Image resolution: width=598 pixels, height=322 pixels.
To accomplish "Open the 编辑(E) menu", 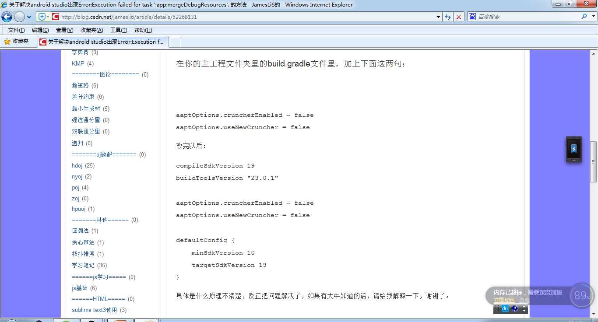I will [x=40, y=30].
